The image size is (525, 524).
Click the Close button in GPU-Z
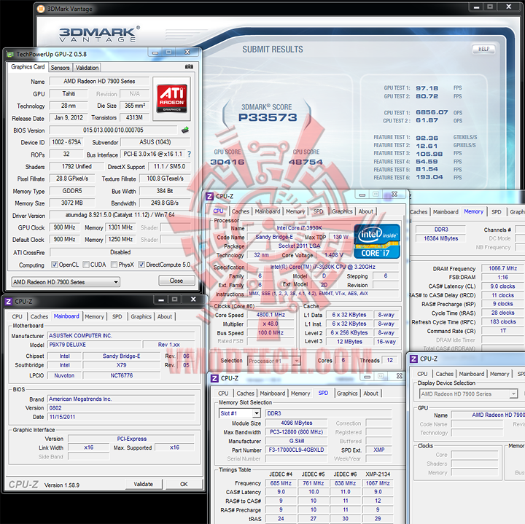[x=176, y=281]
